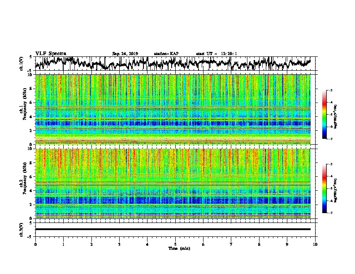Click the "Time (min)" axis label
The height and width of the screenshot is (274, 355).
tap(179, 248)
